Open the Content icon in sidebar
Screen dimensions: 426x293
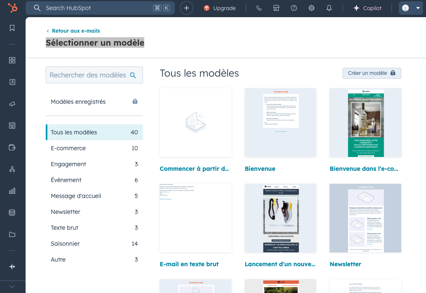(x=12, y=125)
